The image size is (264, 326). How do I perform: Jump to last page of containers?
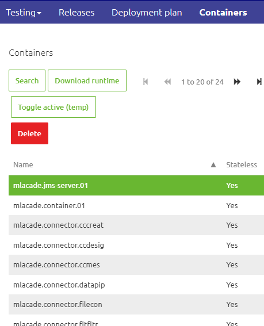(x=259, y=82)
